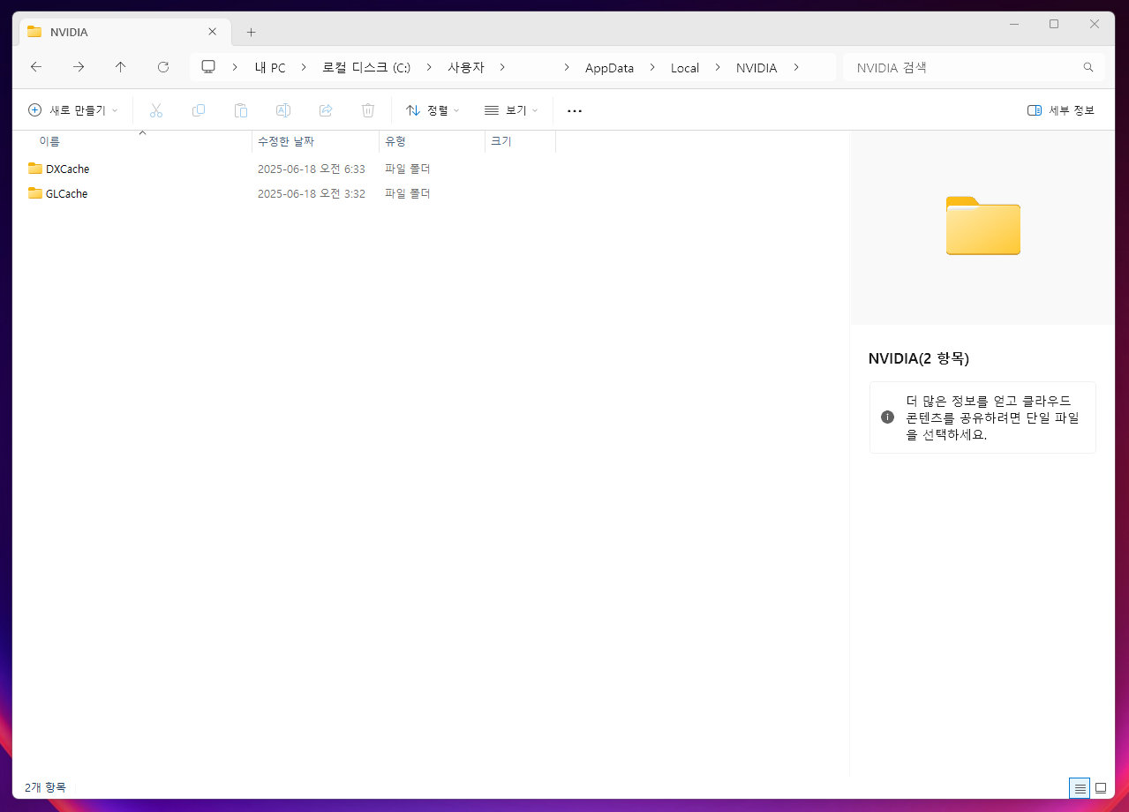The height and width of the screenshot is (812, 1129).
Task: Expand chevron after NVIDIA breadcrumb
Action: [795, 67]
